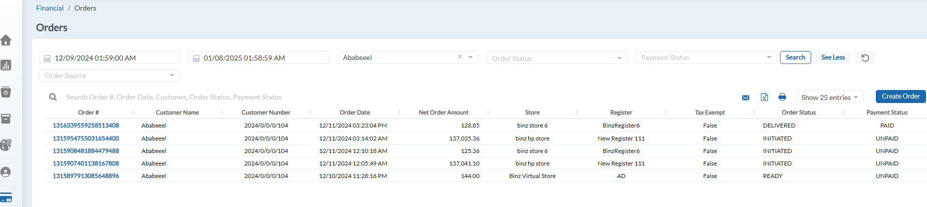927x207 pixels.
Task: Open the Order Source dropdown
Action: (x=109, y=75)
